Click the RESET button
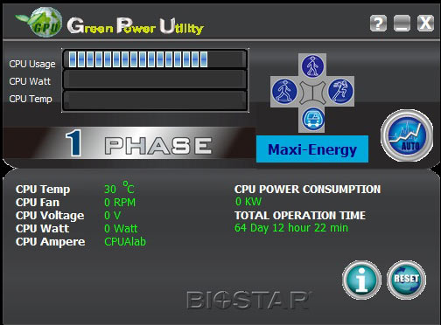441x325 pixels. [406, 280]
